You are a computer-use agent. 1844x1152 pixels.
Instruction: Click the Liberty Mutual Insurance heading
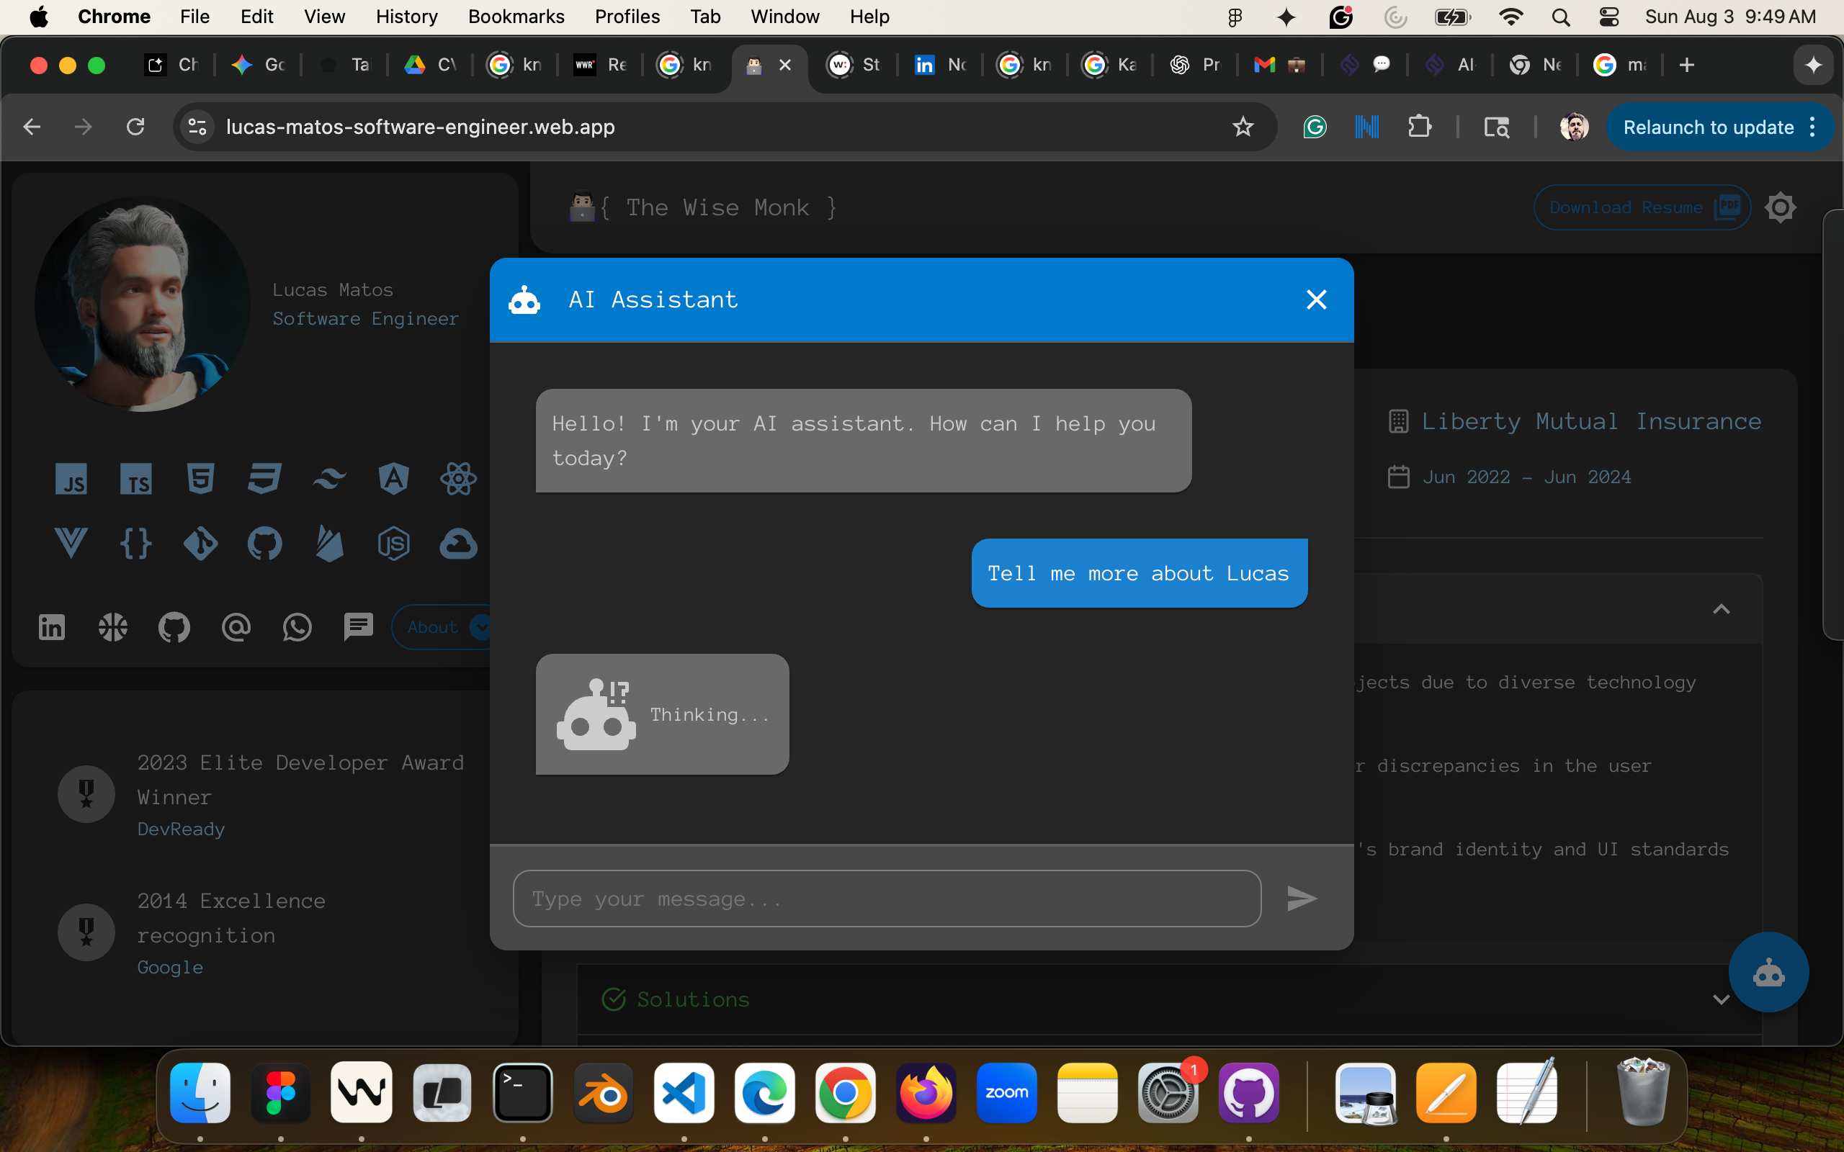pyautogui.click(x=1591, y=421)
